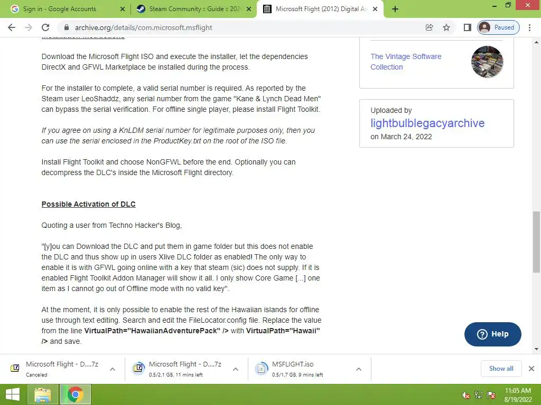Click the canceled download file icon

click(x=15, y=368)
